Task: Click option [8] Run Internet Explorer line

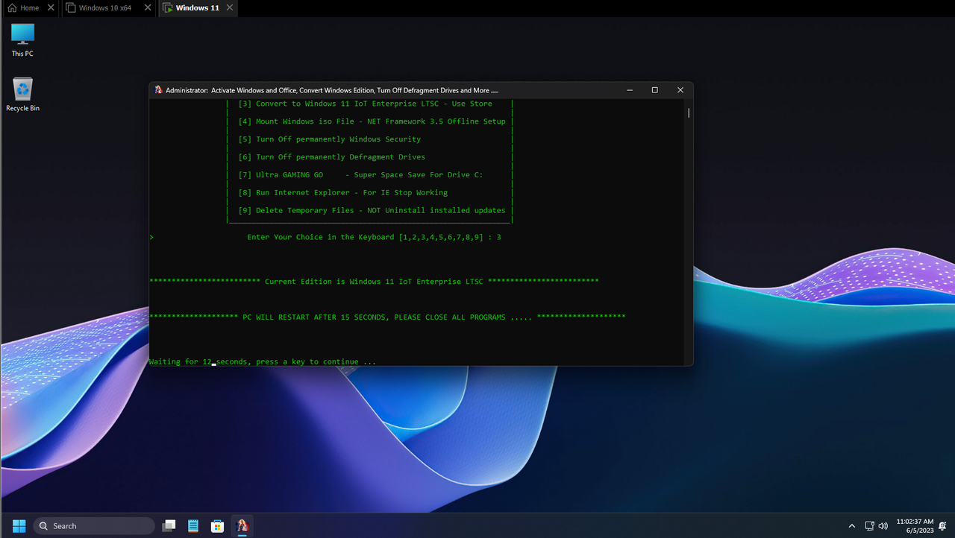Action: tap(342, 192)
